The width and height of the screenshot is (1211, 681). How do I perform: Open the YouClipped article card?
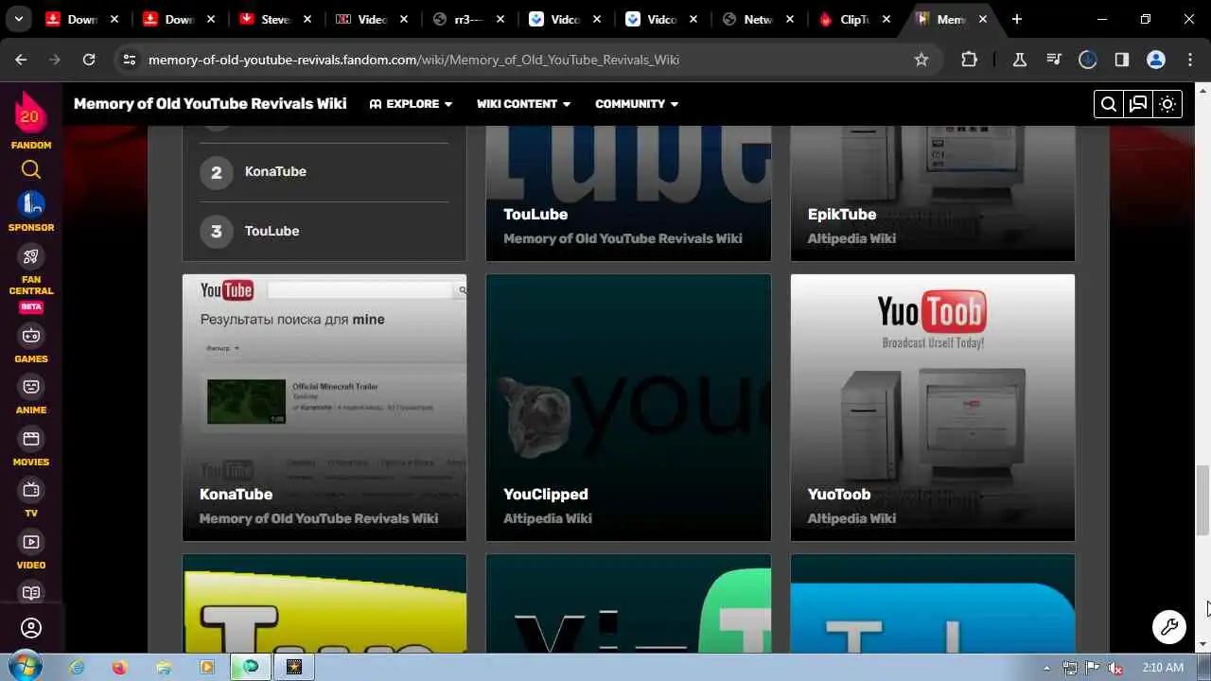pyautogui.click(x=628, y=408)
